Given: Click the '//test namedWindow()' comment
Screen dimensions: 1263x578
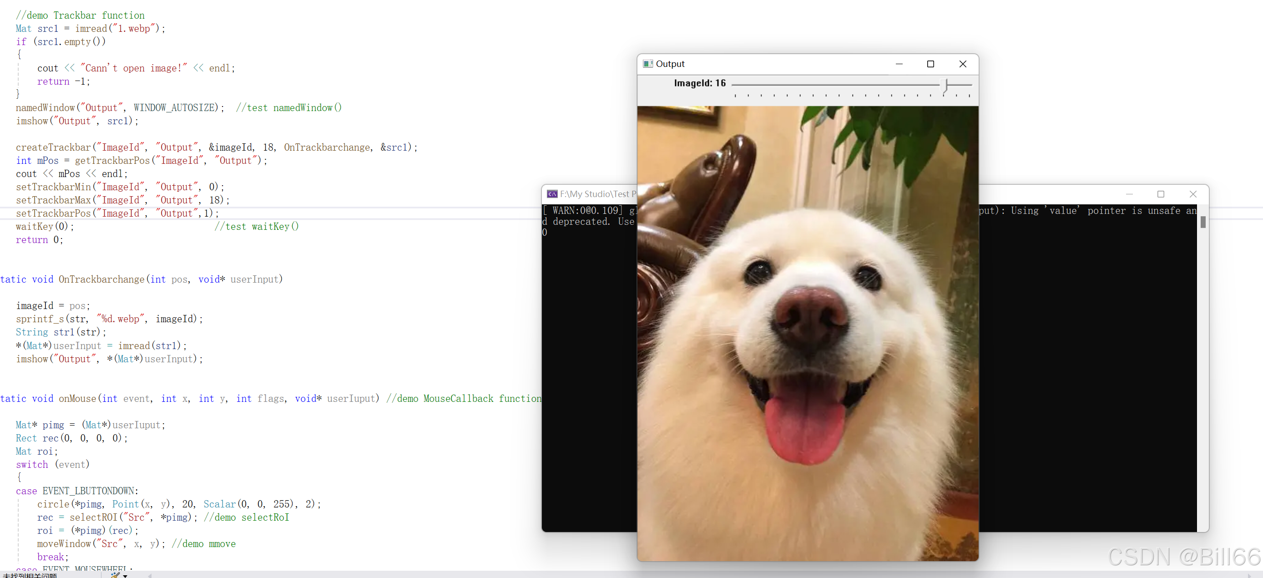Looking at the screenshot, I should click(x=289, y=107).
